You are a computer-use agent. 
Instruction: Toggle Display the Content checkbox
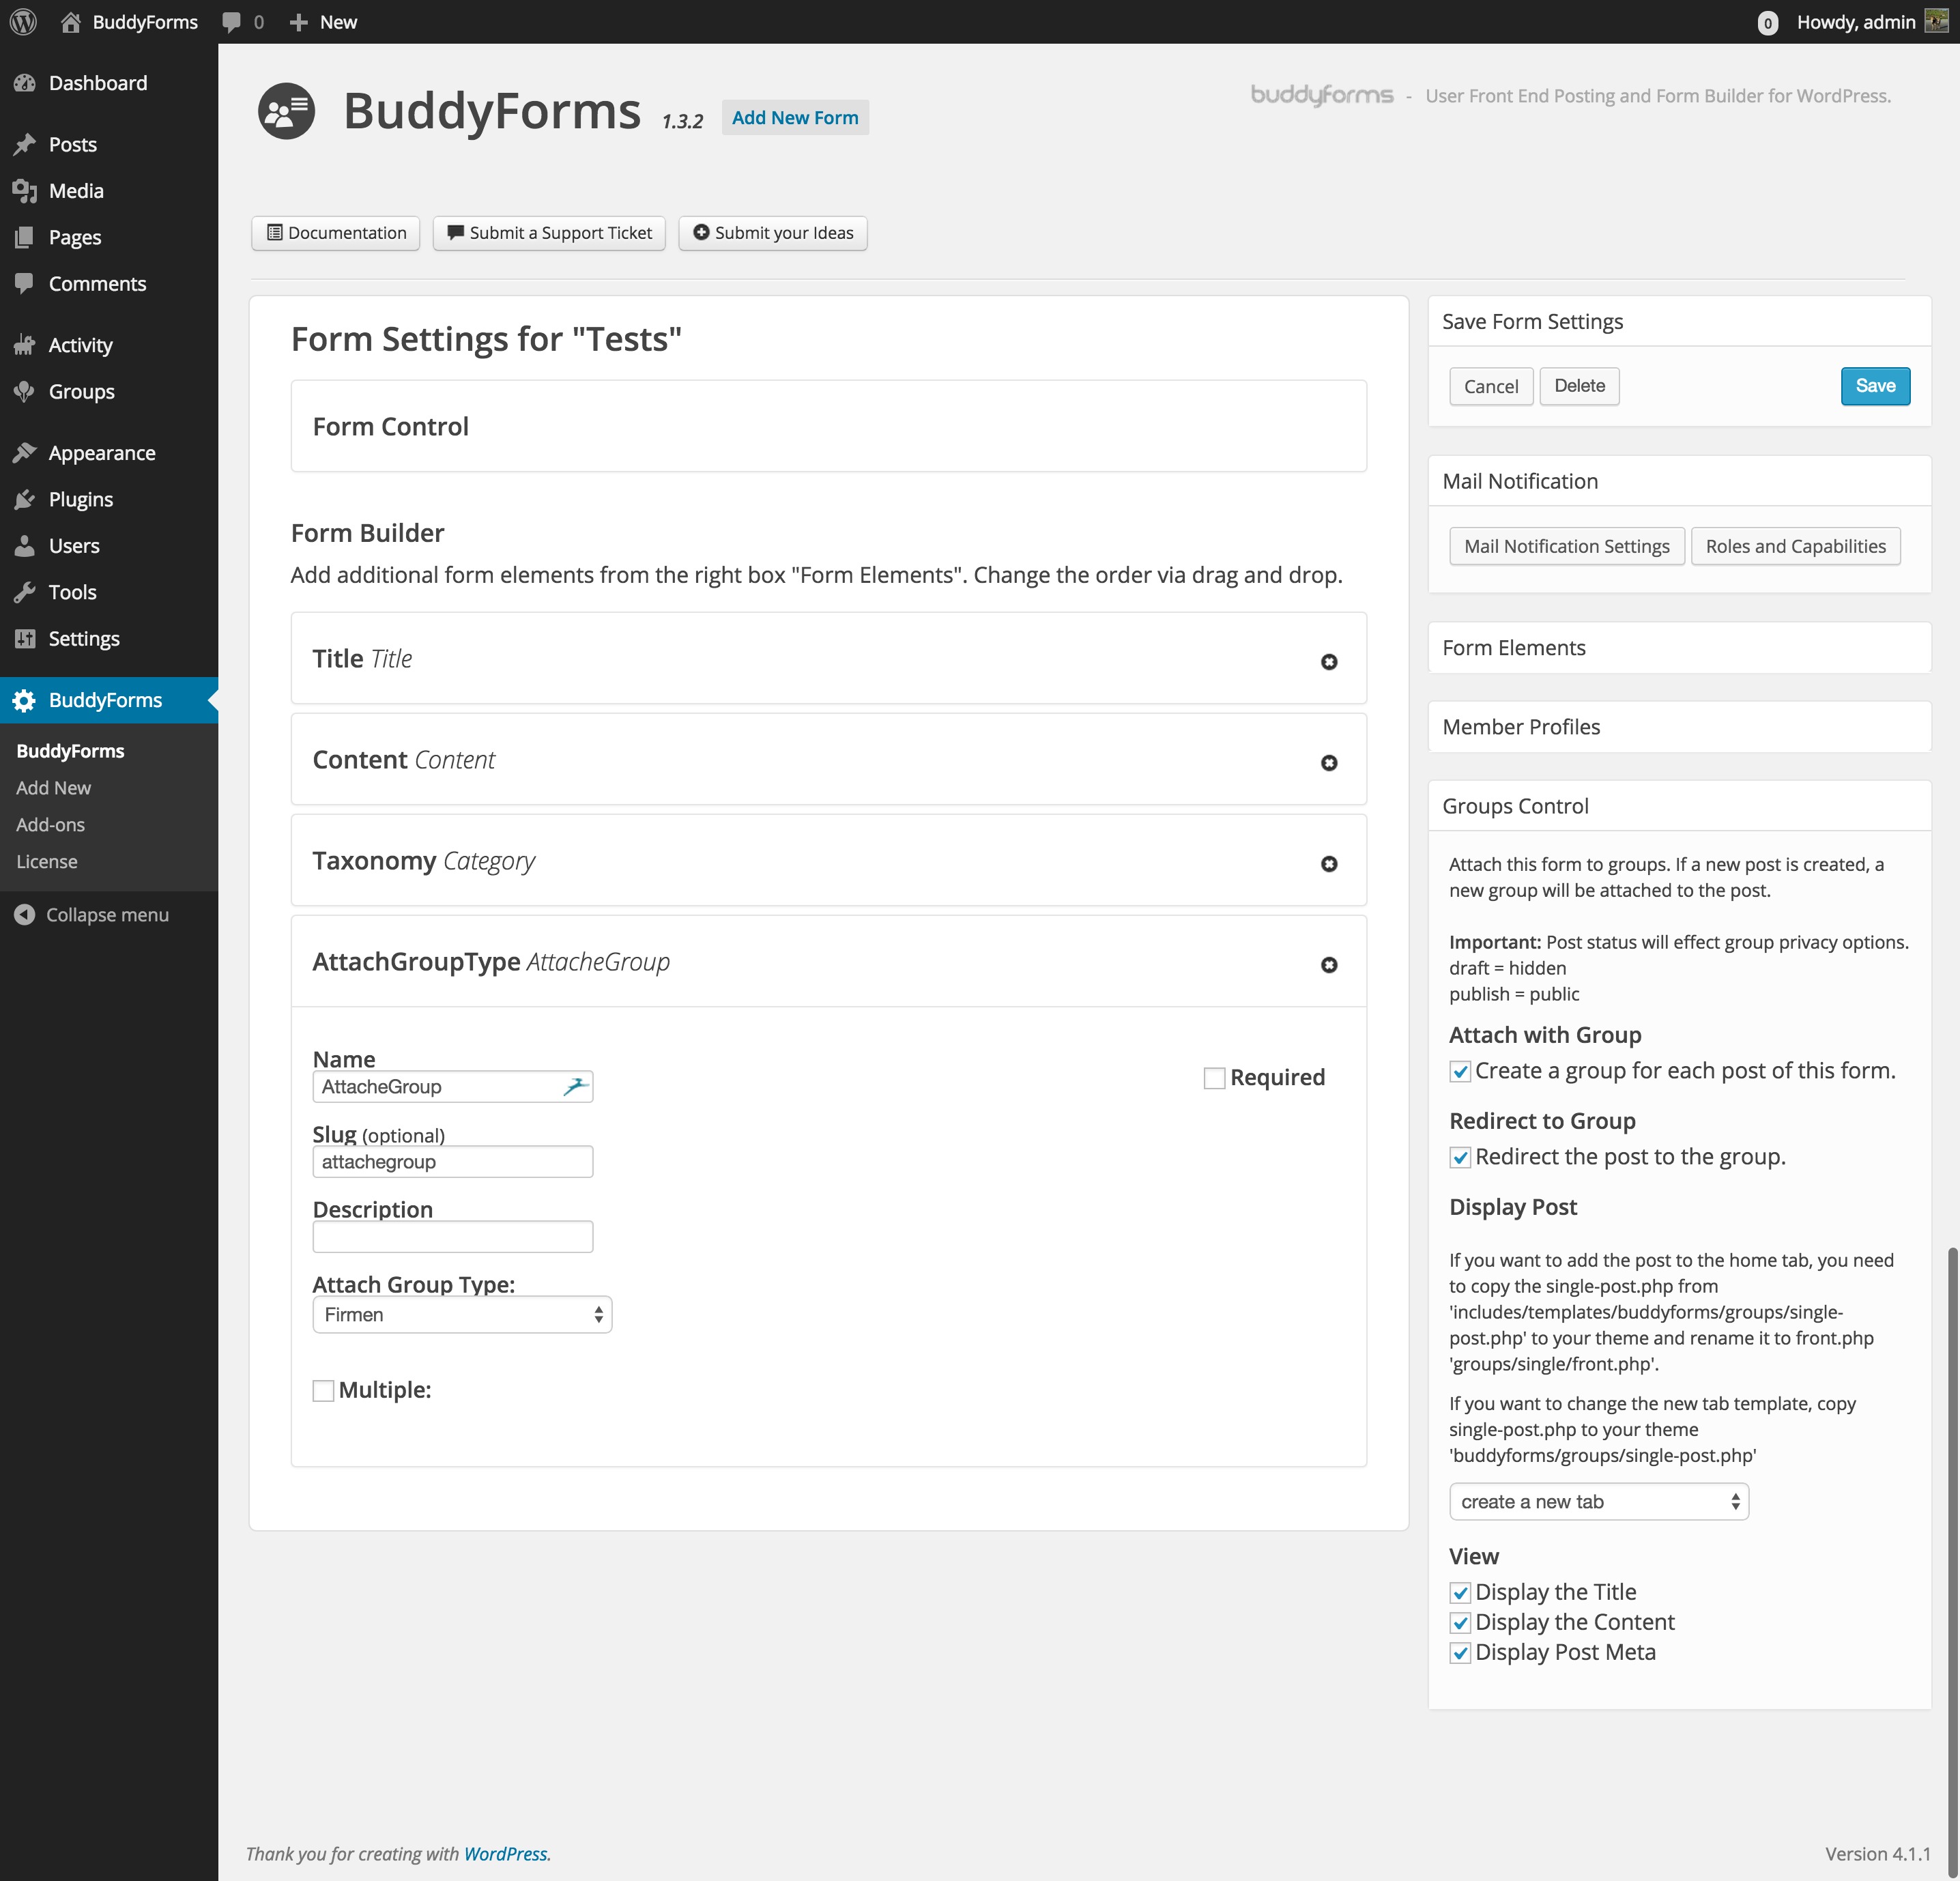coord(1460,1622)
